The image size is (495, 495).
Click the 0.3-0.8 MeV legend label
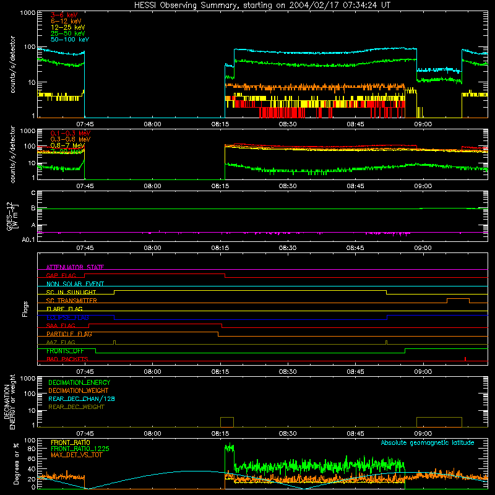tap(71, 139)
